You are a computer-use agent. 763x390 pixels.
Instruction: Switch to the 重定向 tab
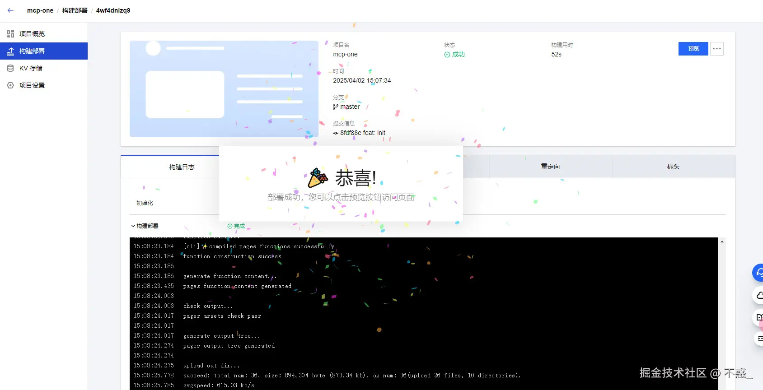[x=550, y=167]
